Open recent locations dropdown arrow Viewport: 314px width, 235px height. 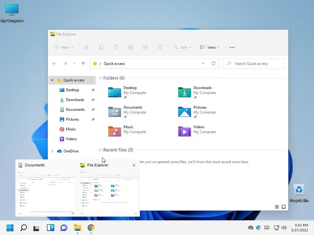click(74, 64)
